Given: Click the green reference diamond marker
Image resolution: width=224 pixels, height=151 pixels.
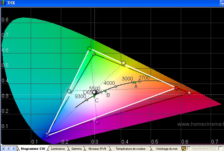Looking at the screenshot, I should (94, 53).
